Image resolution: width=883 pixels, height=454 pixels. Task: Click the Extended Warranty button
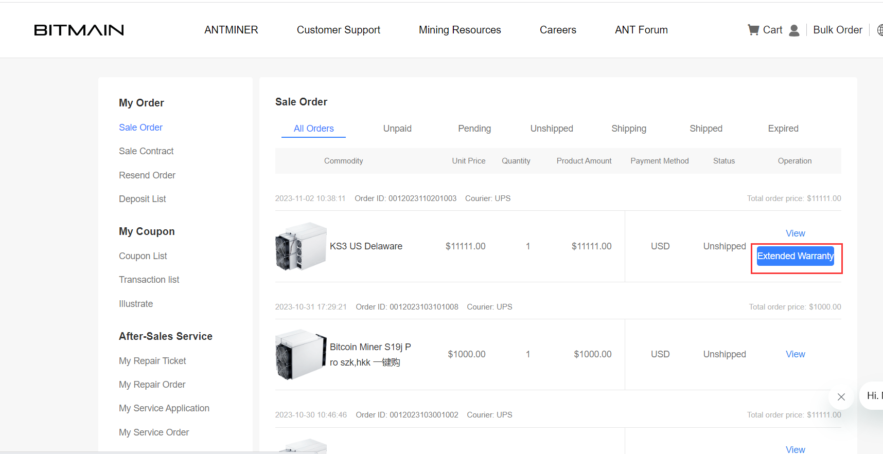point(796,256)
